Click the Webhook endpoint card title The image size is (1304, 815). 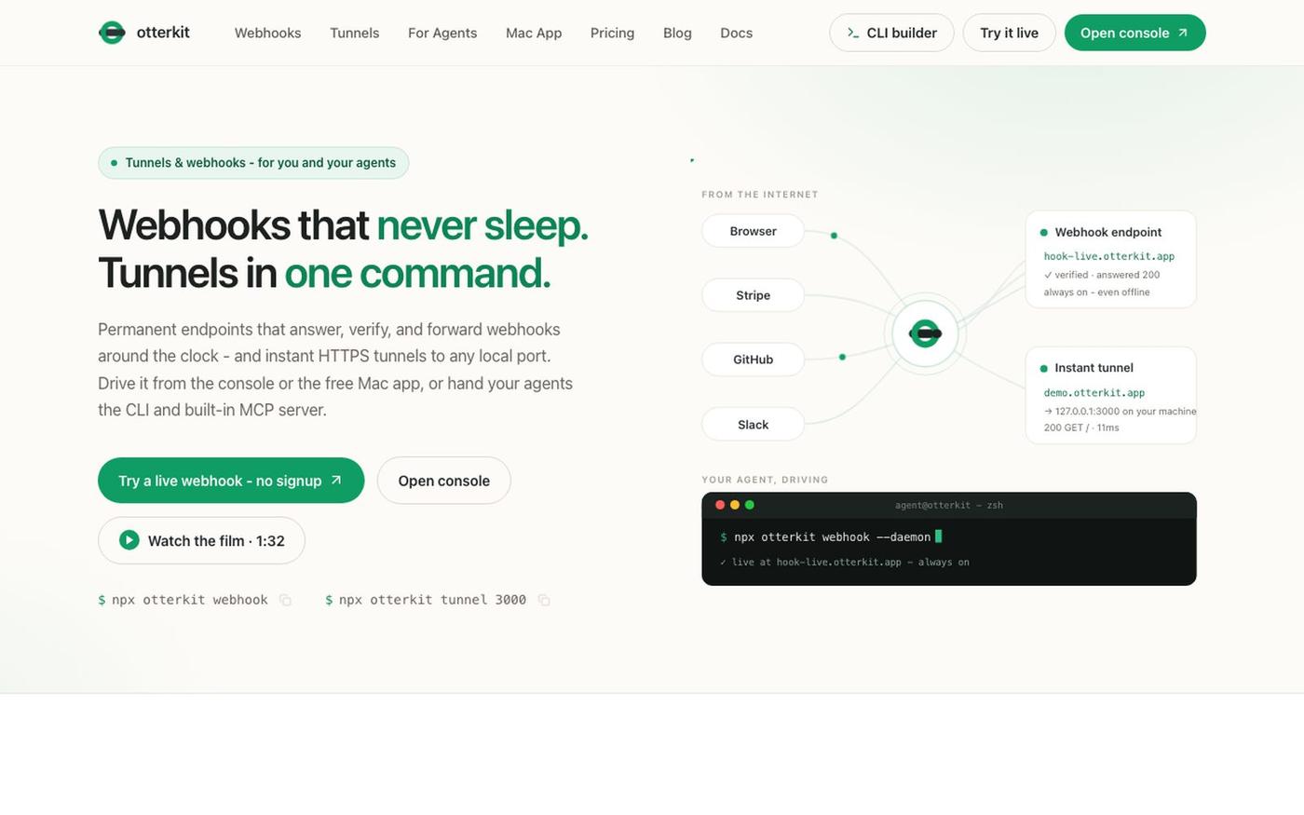[x=1107, y=232]
